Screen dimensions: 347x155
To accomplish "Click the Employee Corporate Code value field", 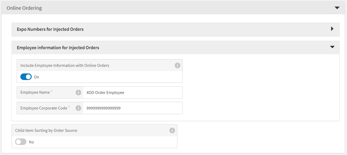I will pos(132,108).
